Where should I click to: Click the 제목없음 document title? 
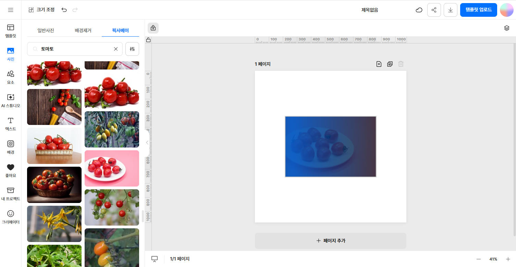(370, 10)
